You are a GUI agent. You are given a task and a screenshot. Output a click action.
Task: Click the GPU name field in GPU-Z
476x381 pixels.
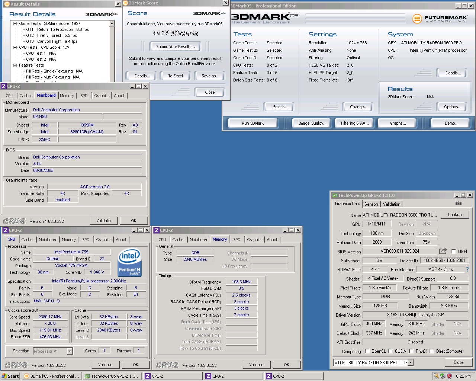coord(400,215)
